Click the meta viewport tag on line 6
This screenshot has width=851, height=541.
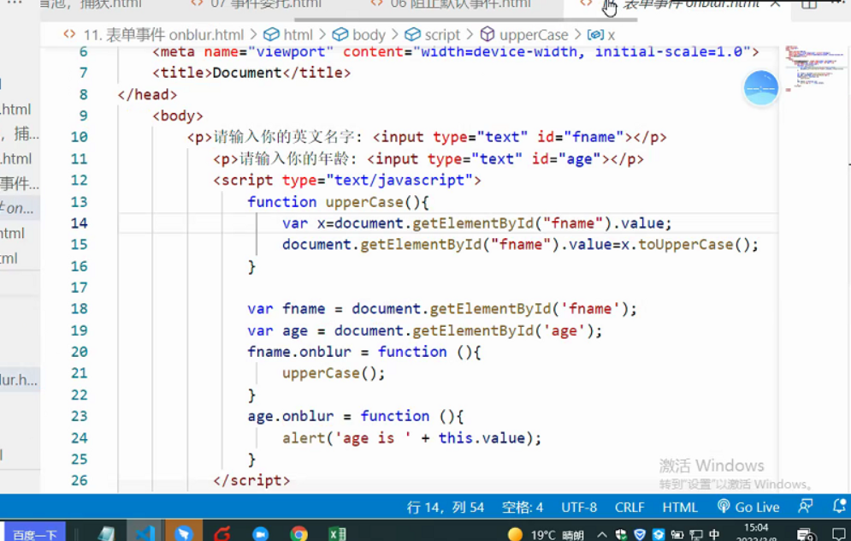coord(455,52)
